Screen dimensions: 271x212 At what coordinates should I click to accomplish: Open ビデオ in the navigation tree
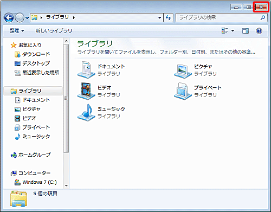pyautogui.click(x=29, y=118)
